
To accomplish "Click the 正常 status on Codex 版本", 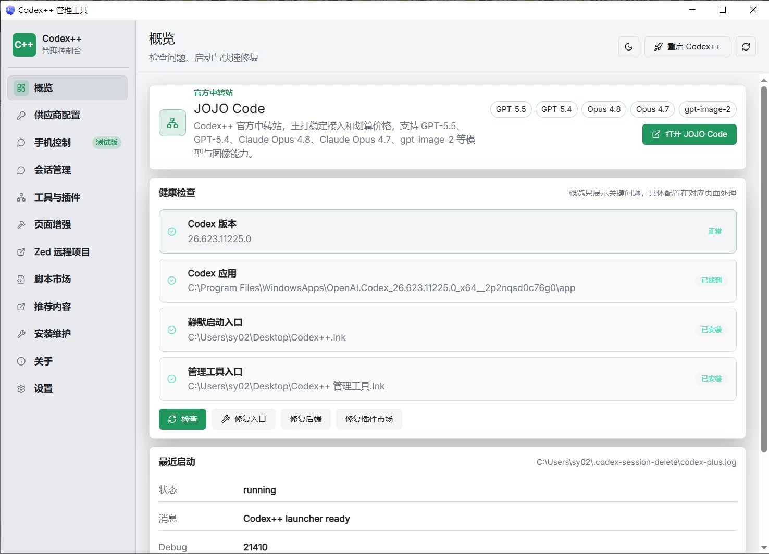I will 715,232.
